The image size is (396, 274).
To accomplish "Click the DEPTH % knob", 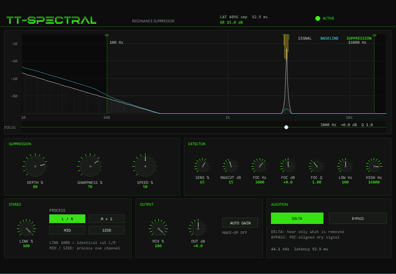I will point(36,167).
